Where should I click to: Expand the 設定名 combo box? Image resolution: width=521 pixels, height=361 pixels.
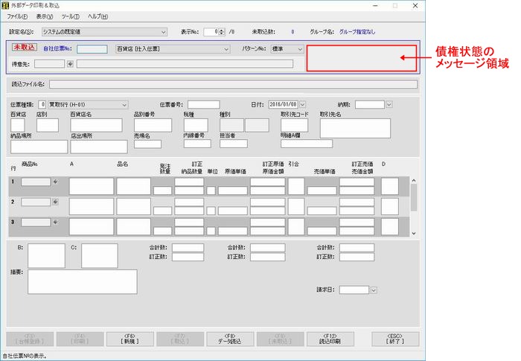(x=164, y=32)
